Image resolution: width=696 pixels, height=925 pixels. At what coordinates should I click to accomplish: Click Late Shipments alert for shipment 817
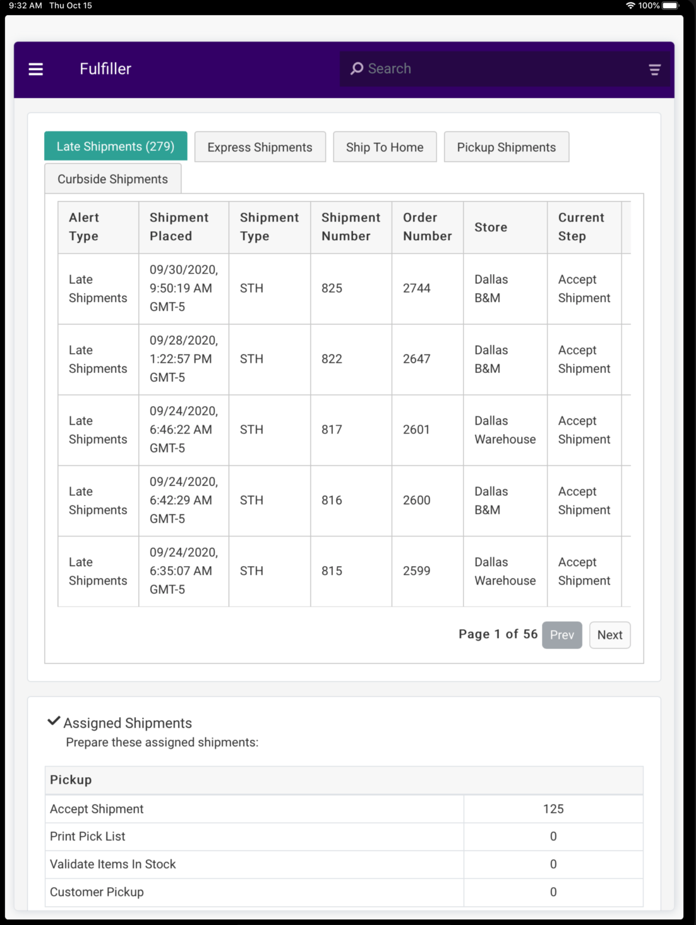click(98, 430)
